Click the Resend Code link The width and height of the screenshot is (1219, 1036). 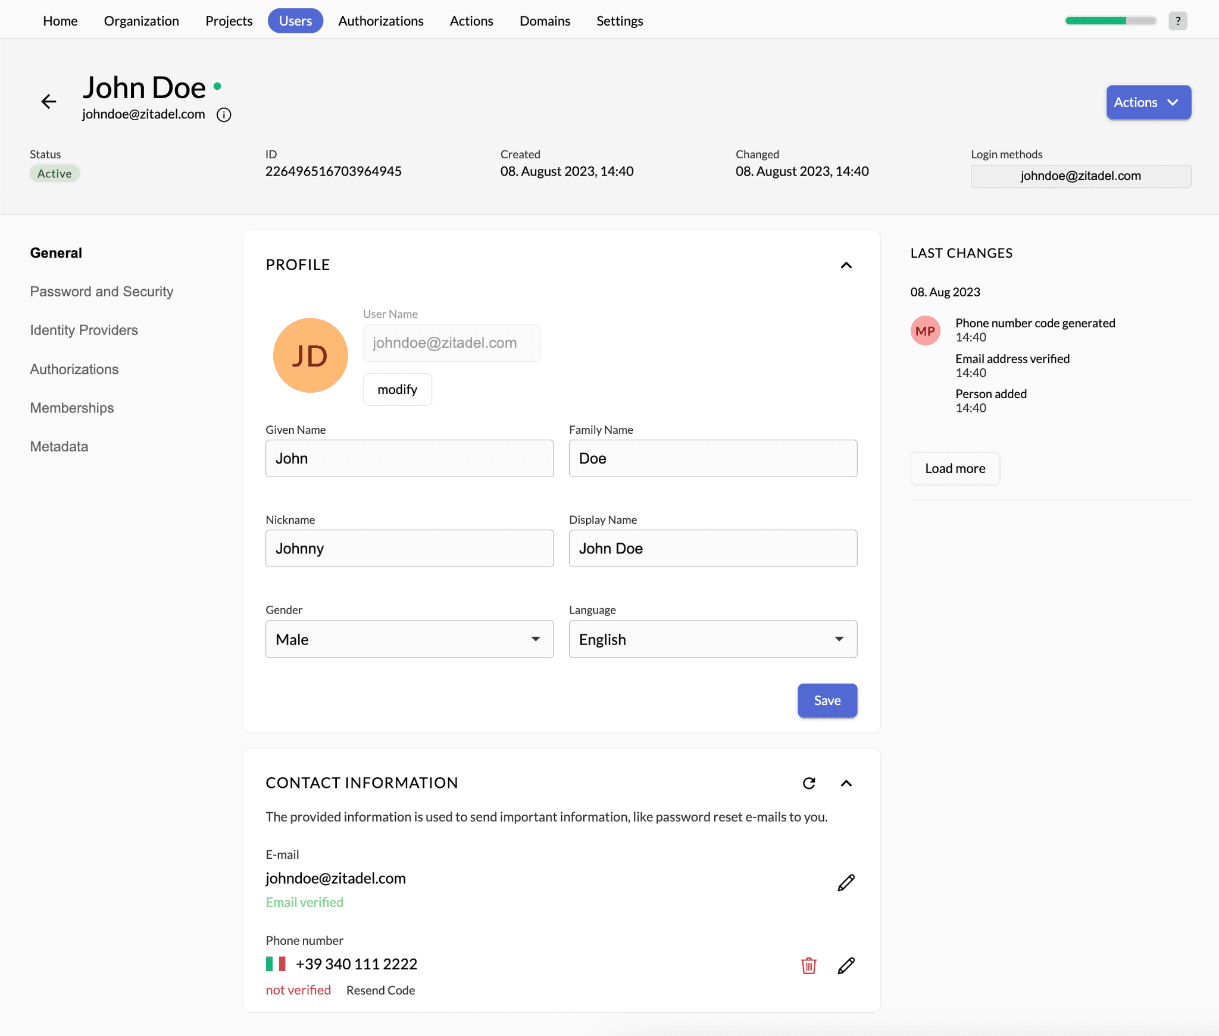380,990
